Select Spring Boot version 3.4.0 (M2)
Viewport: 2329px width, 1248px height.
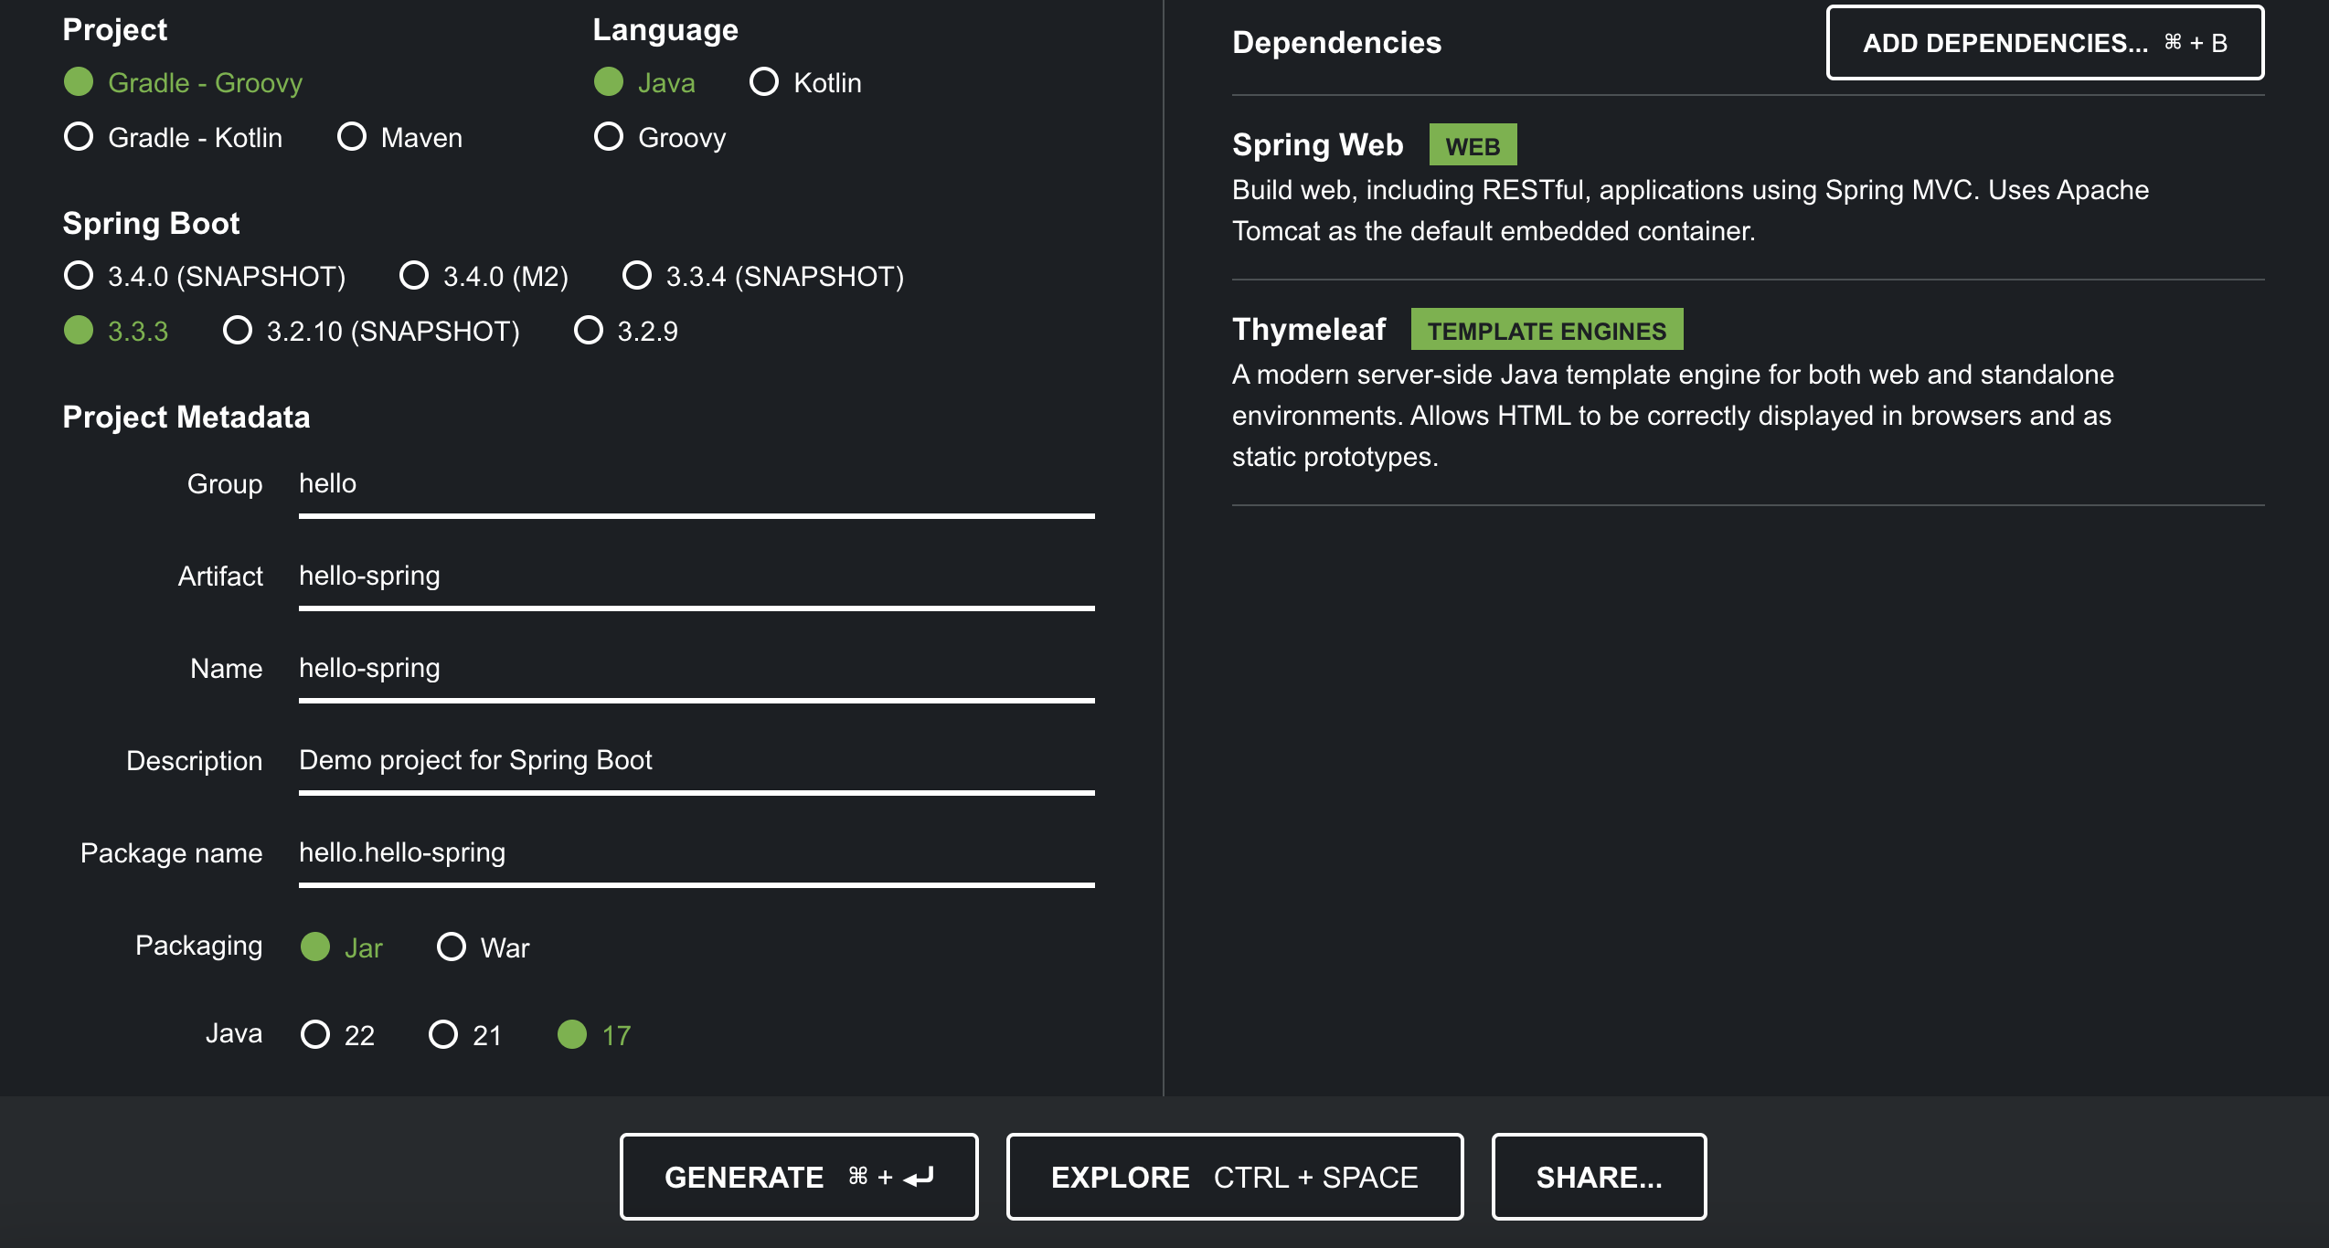click(x=414, y=276)
